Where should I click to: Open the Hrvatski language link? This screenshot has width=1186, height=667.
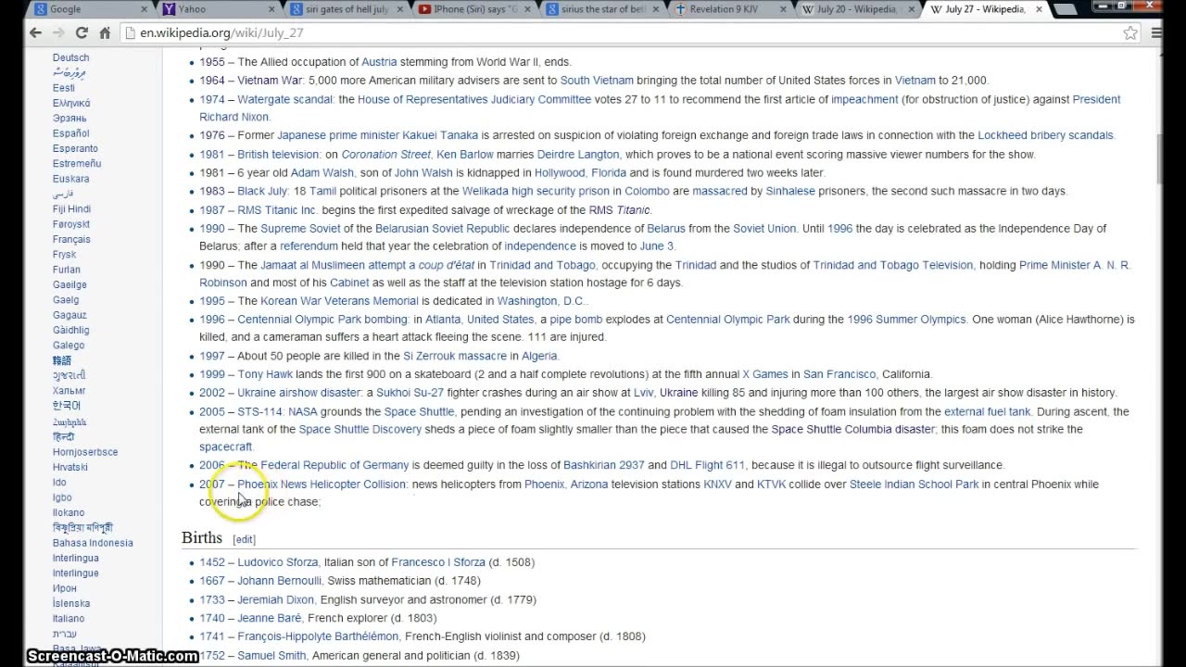click(70, 467)
